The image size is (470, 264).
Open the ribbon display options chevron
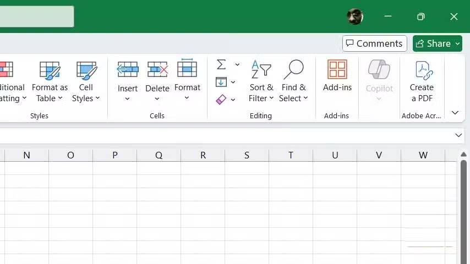tap(455, 113)
